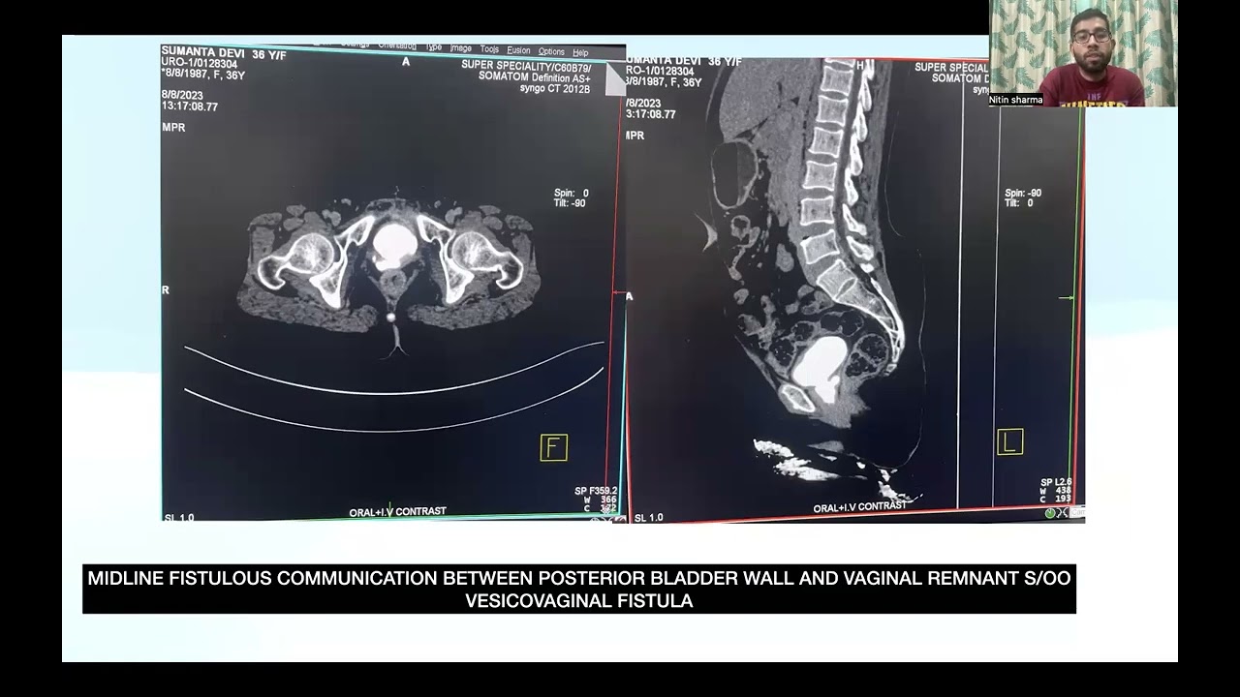Open the Tools menu
Screen dimensions: 1240x697
(x=489, y=48)
